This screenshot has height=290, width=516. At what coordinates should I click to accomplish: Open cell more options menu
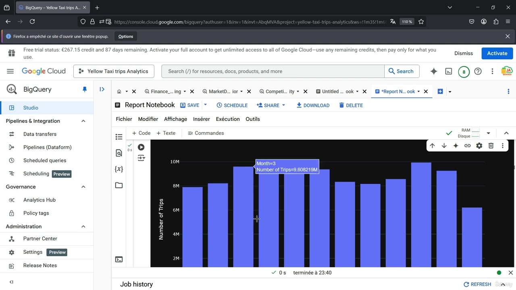pos(502,146)
